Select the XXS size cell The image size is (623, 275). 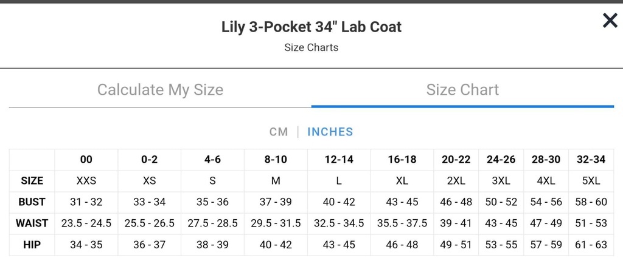coord(86,181)
